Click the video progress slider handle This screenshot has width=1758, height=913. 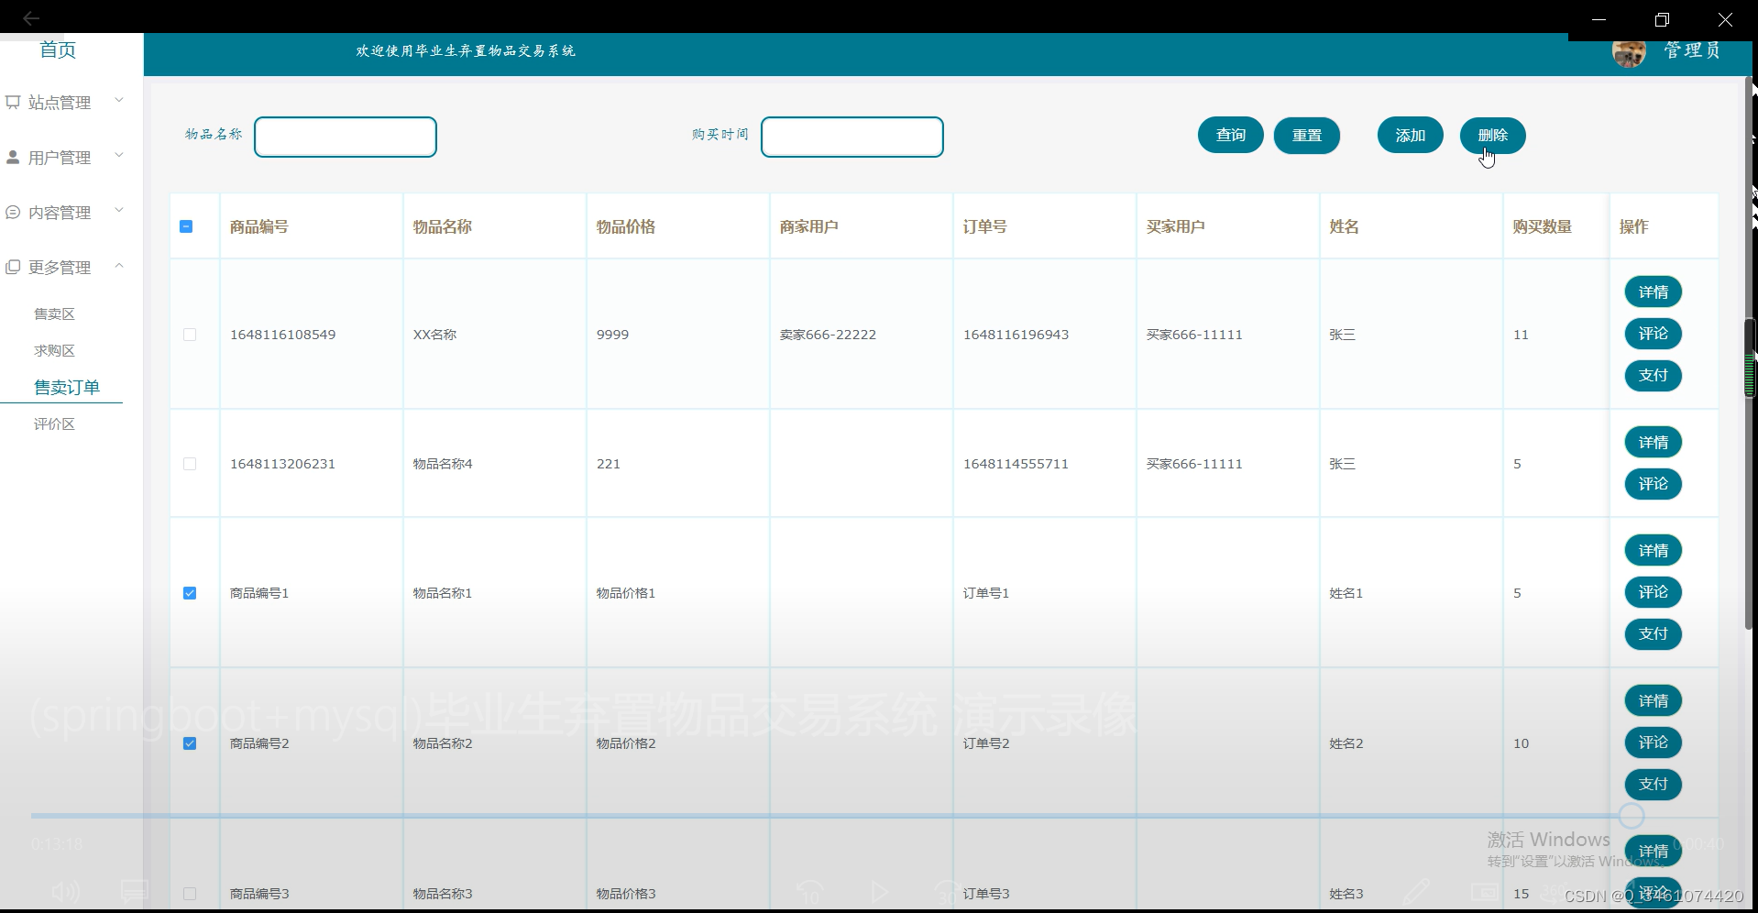coord(1631,815)
